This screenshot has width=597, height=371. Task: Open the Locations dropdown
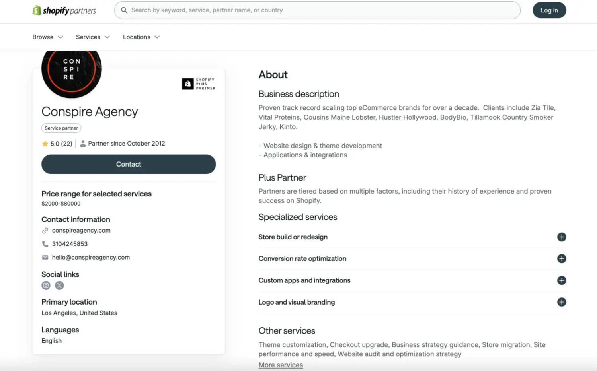[x=141, y=37]
